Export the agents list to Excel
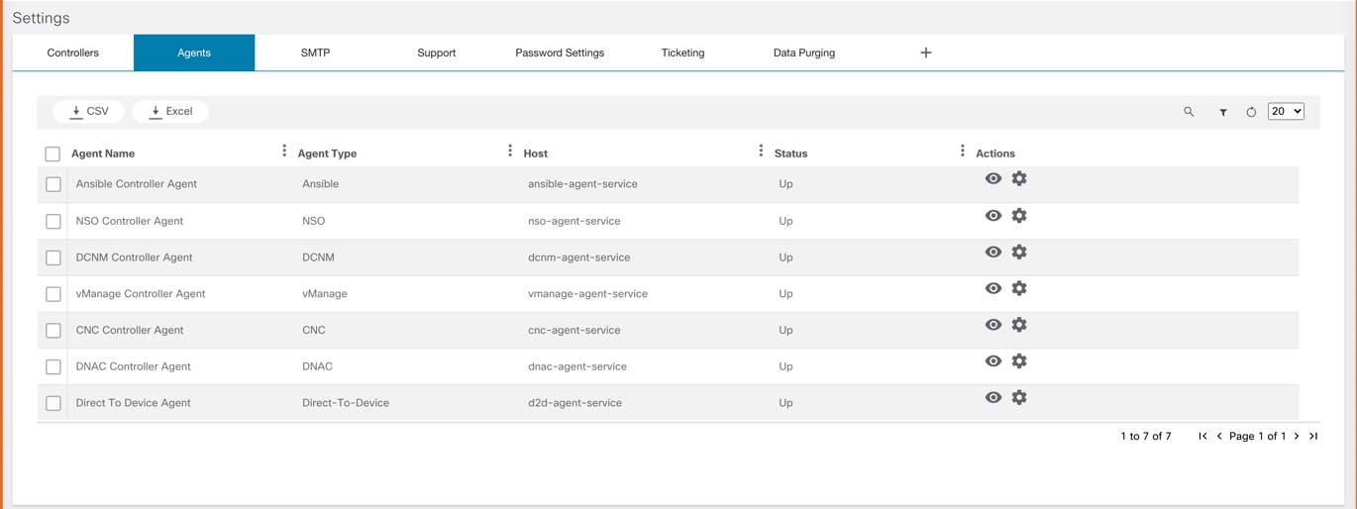This screenshot has height=509, width=1357. pos(170,111)
